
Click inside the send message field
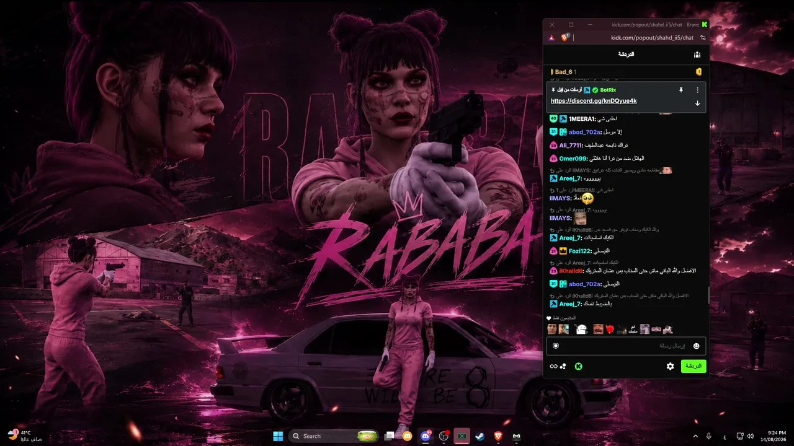click(x=626, y=346)
